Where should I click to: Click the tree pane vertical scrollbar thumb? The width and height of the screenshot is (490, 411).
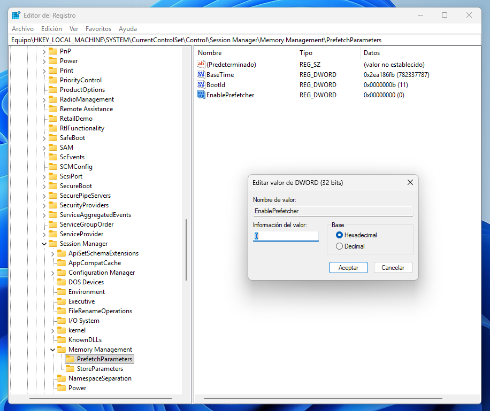(186, 250)
